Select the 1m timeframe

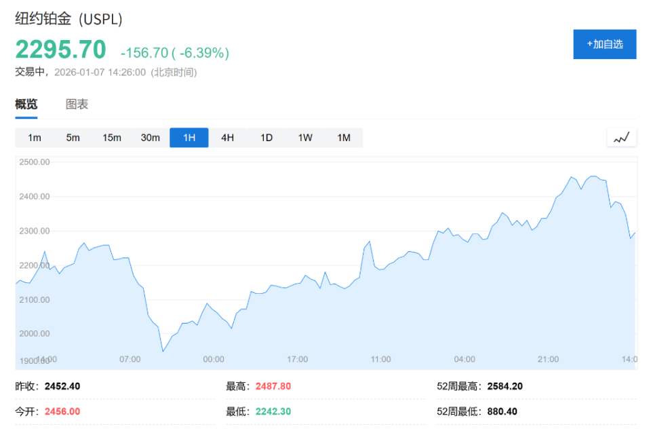pyautogui.click(x=35, y=138)
